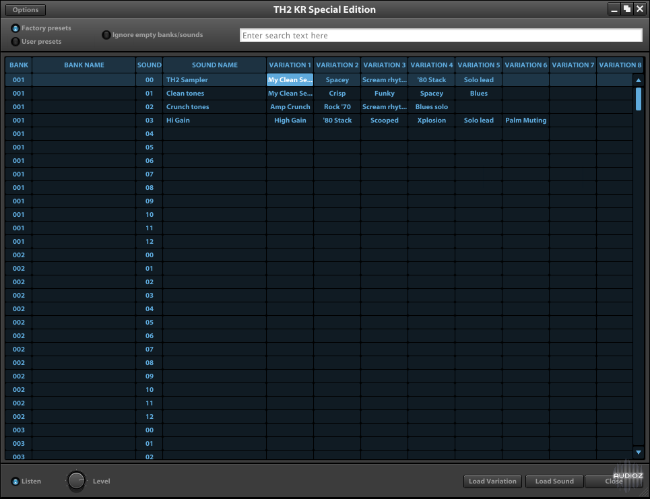Select the Hi Gain sound
Screen dimensions: 650x499
pyautogui.click(x=215, y=120)
